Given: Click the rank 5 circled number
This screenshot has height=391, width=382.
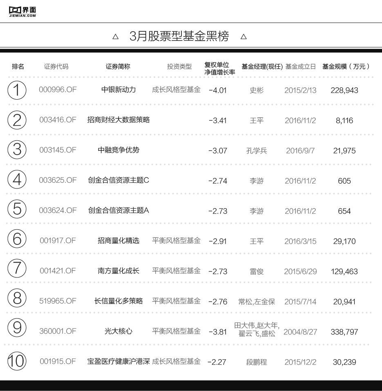Looking at the screenshot, I should pos(17,209).
